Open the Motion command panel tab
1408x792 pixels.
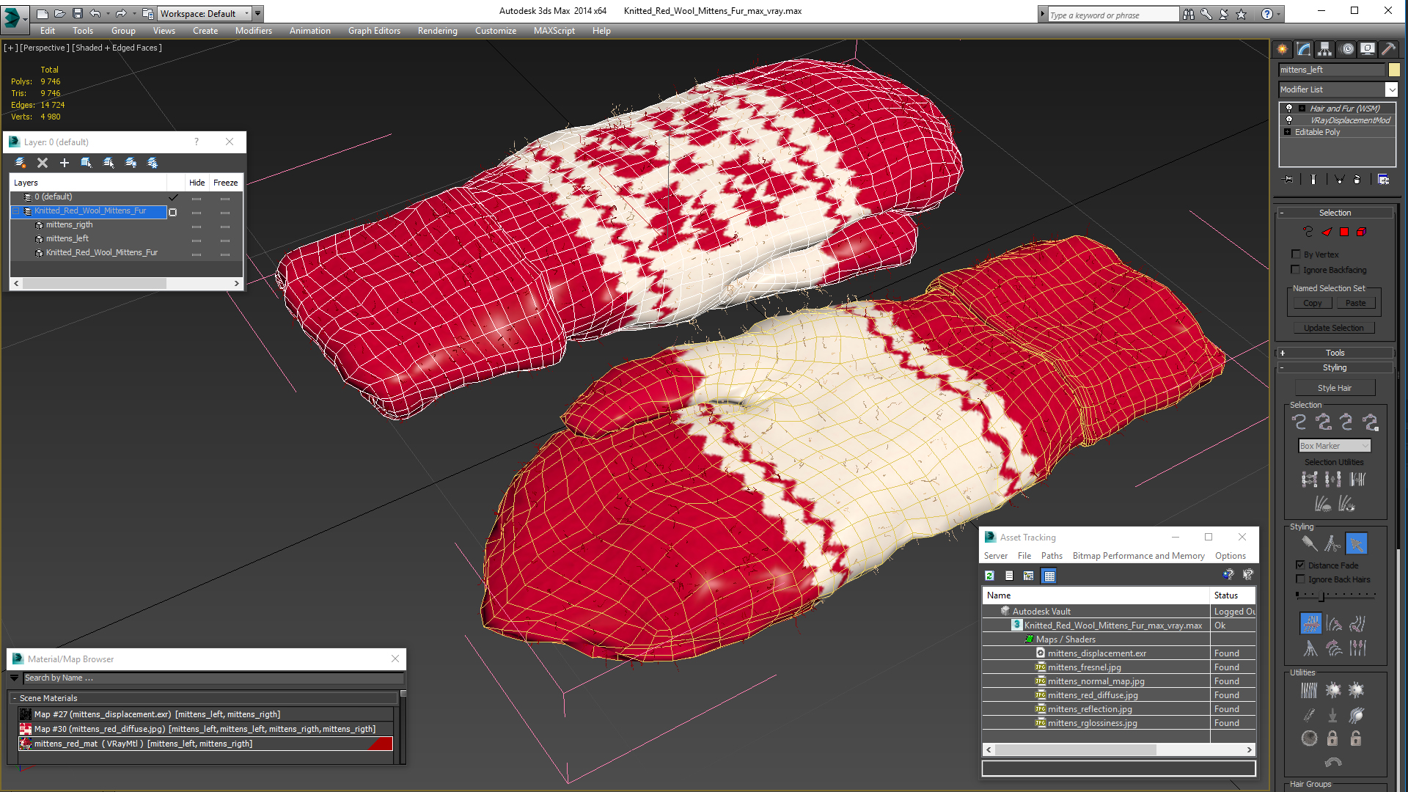click(x=1346, y=49)
